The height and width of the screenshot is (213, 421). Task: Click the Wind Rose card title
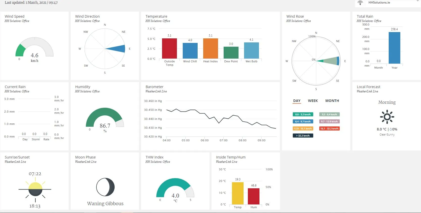pyautogui.click(x=295, y=16)
